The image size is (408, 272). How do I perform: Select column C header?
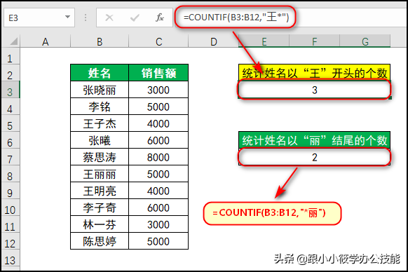tap(158, 41)
